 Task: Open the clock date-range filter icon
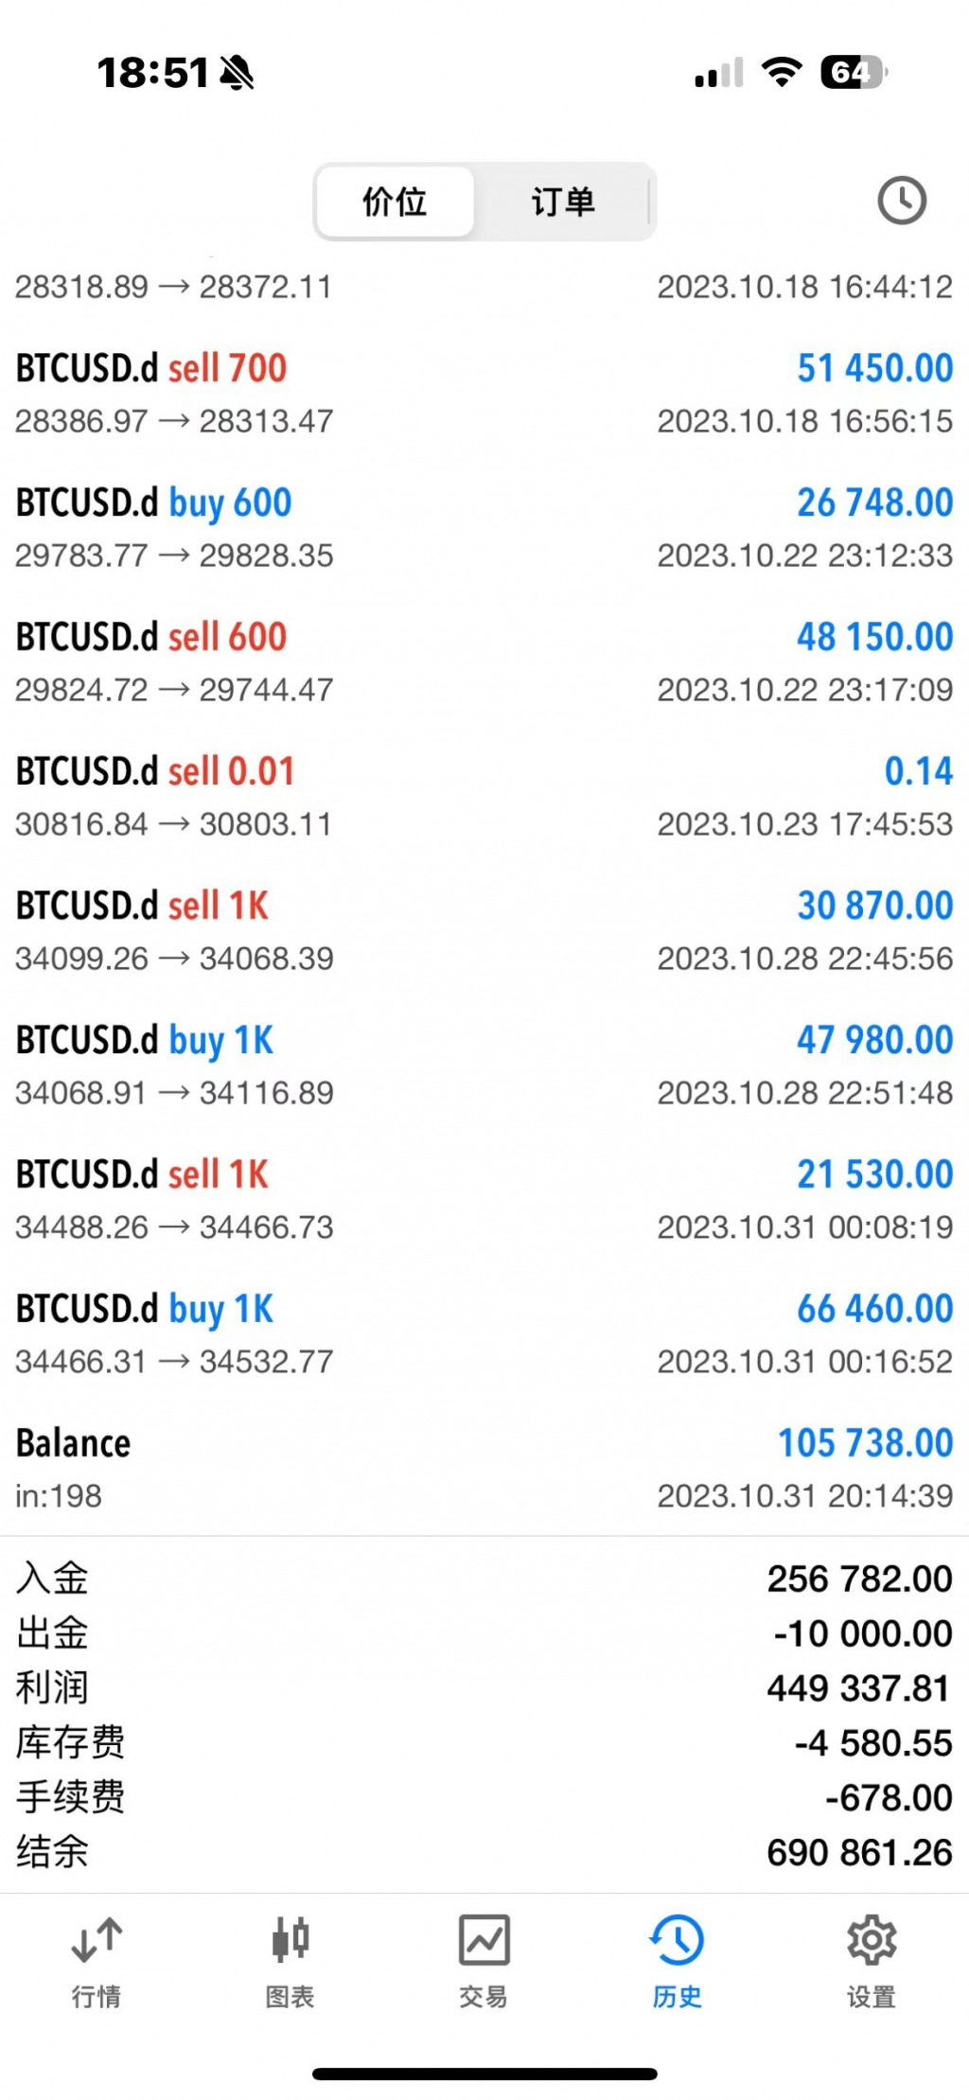[901, 201]
